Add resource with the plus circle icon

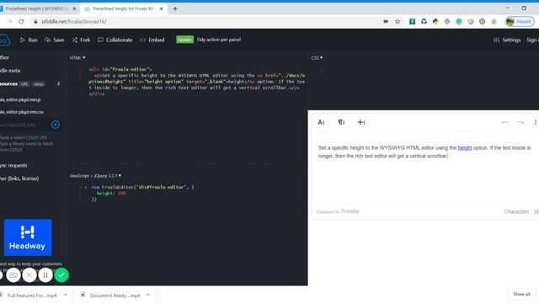56,125
